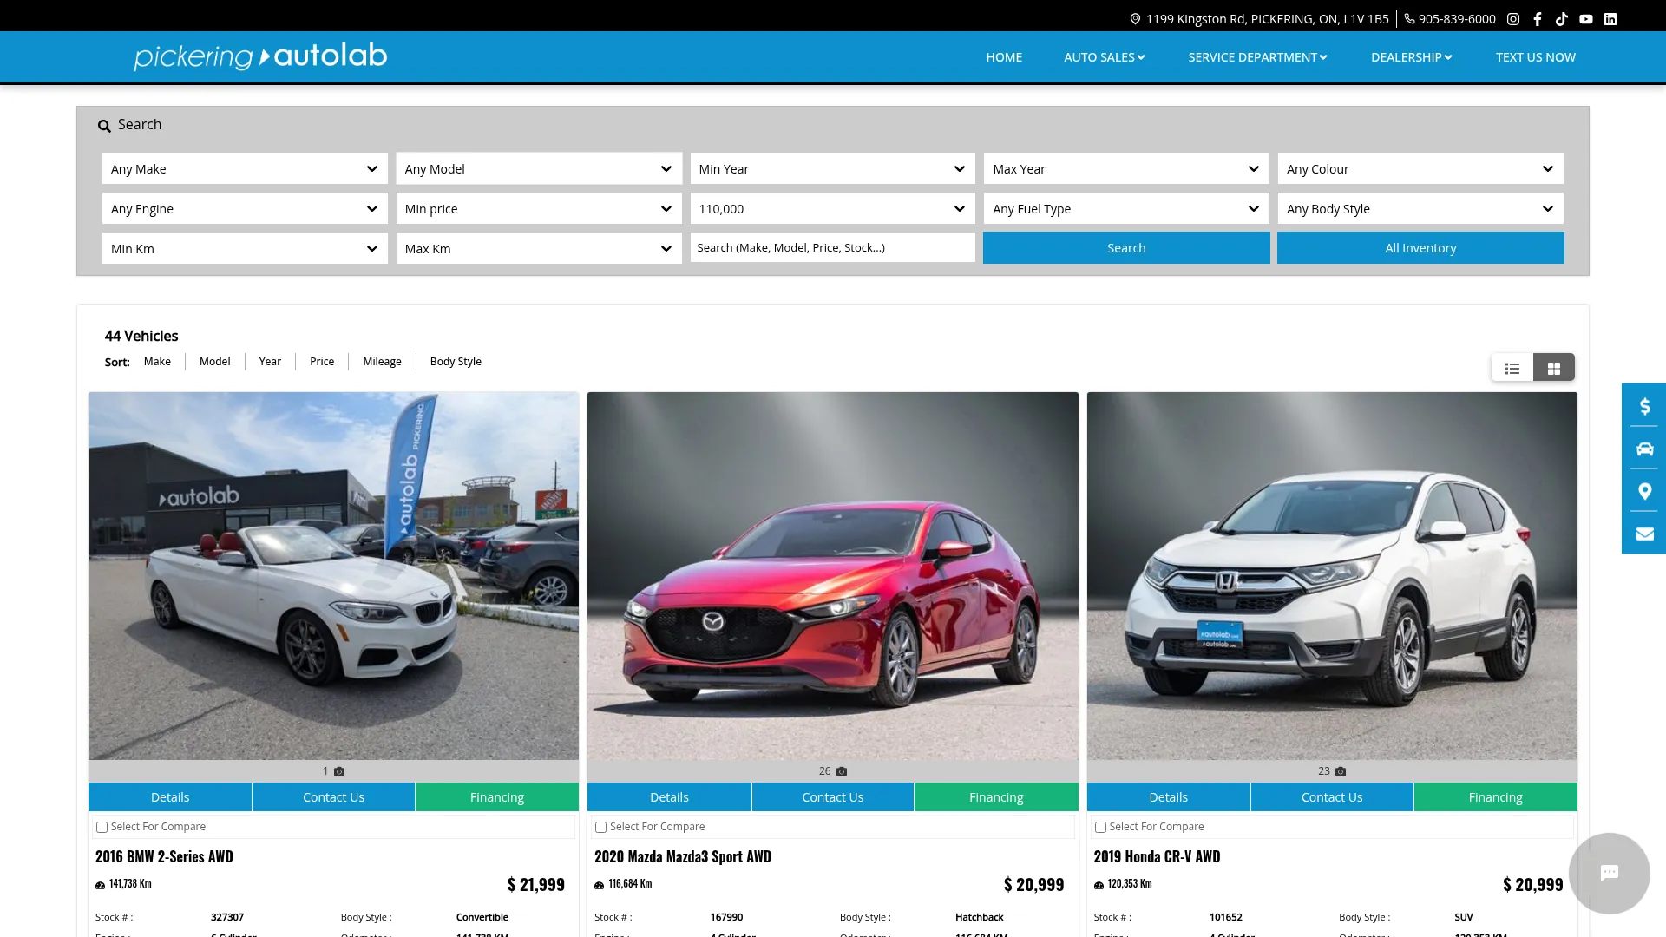Click the phone icon beside 905-839-6000
The image size is (1666, 937).
click(x=1409, y=19)
